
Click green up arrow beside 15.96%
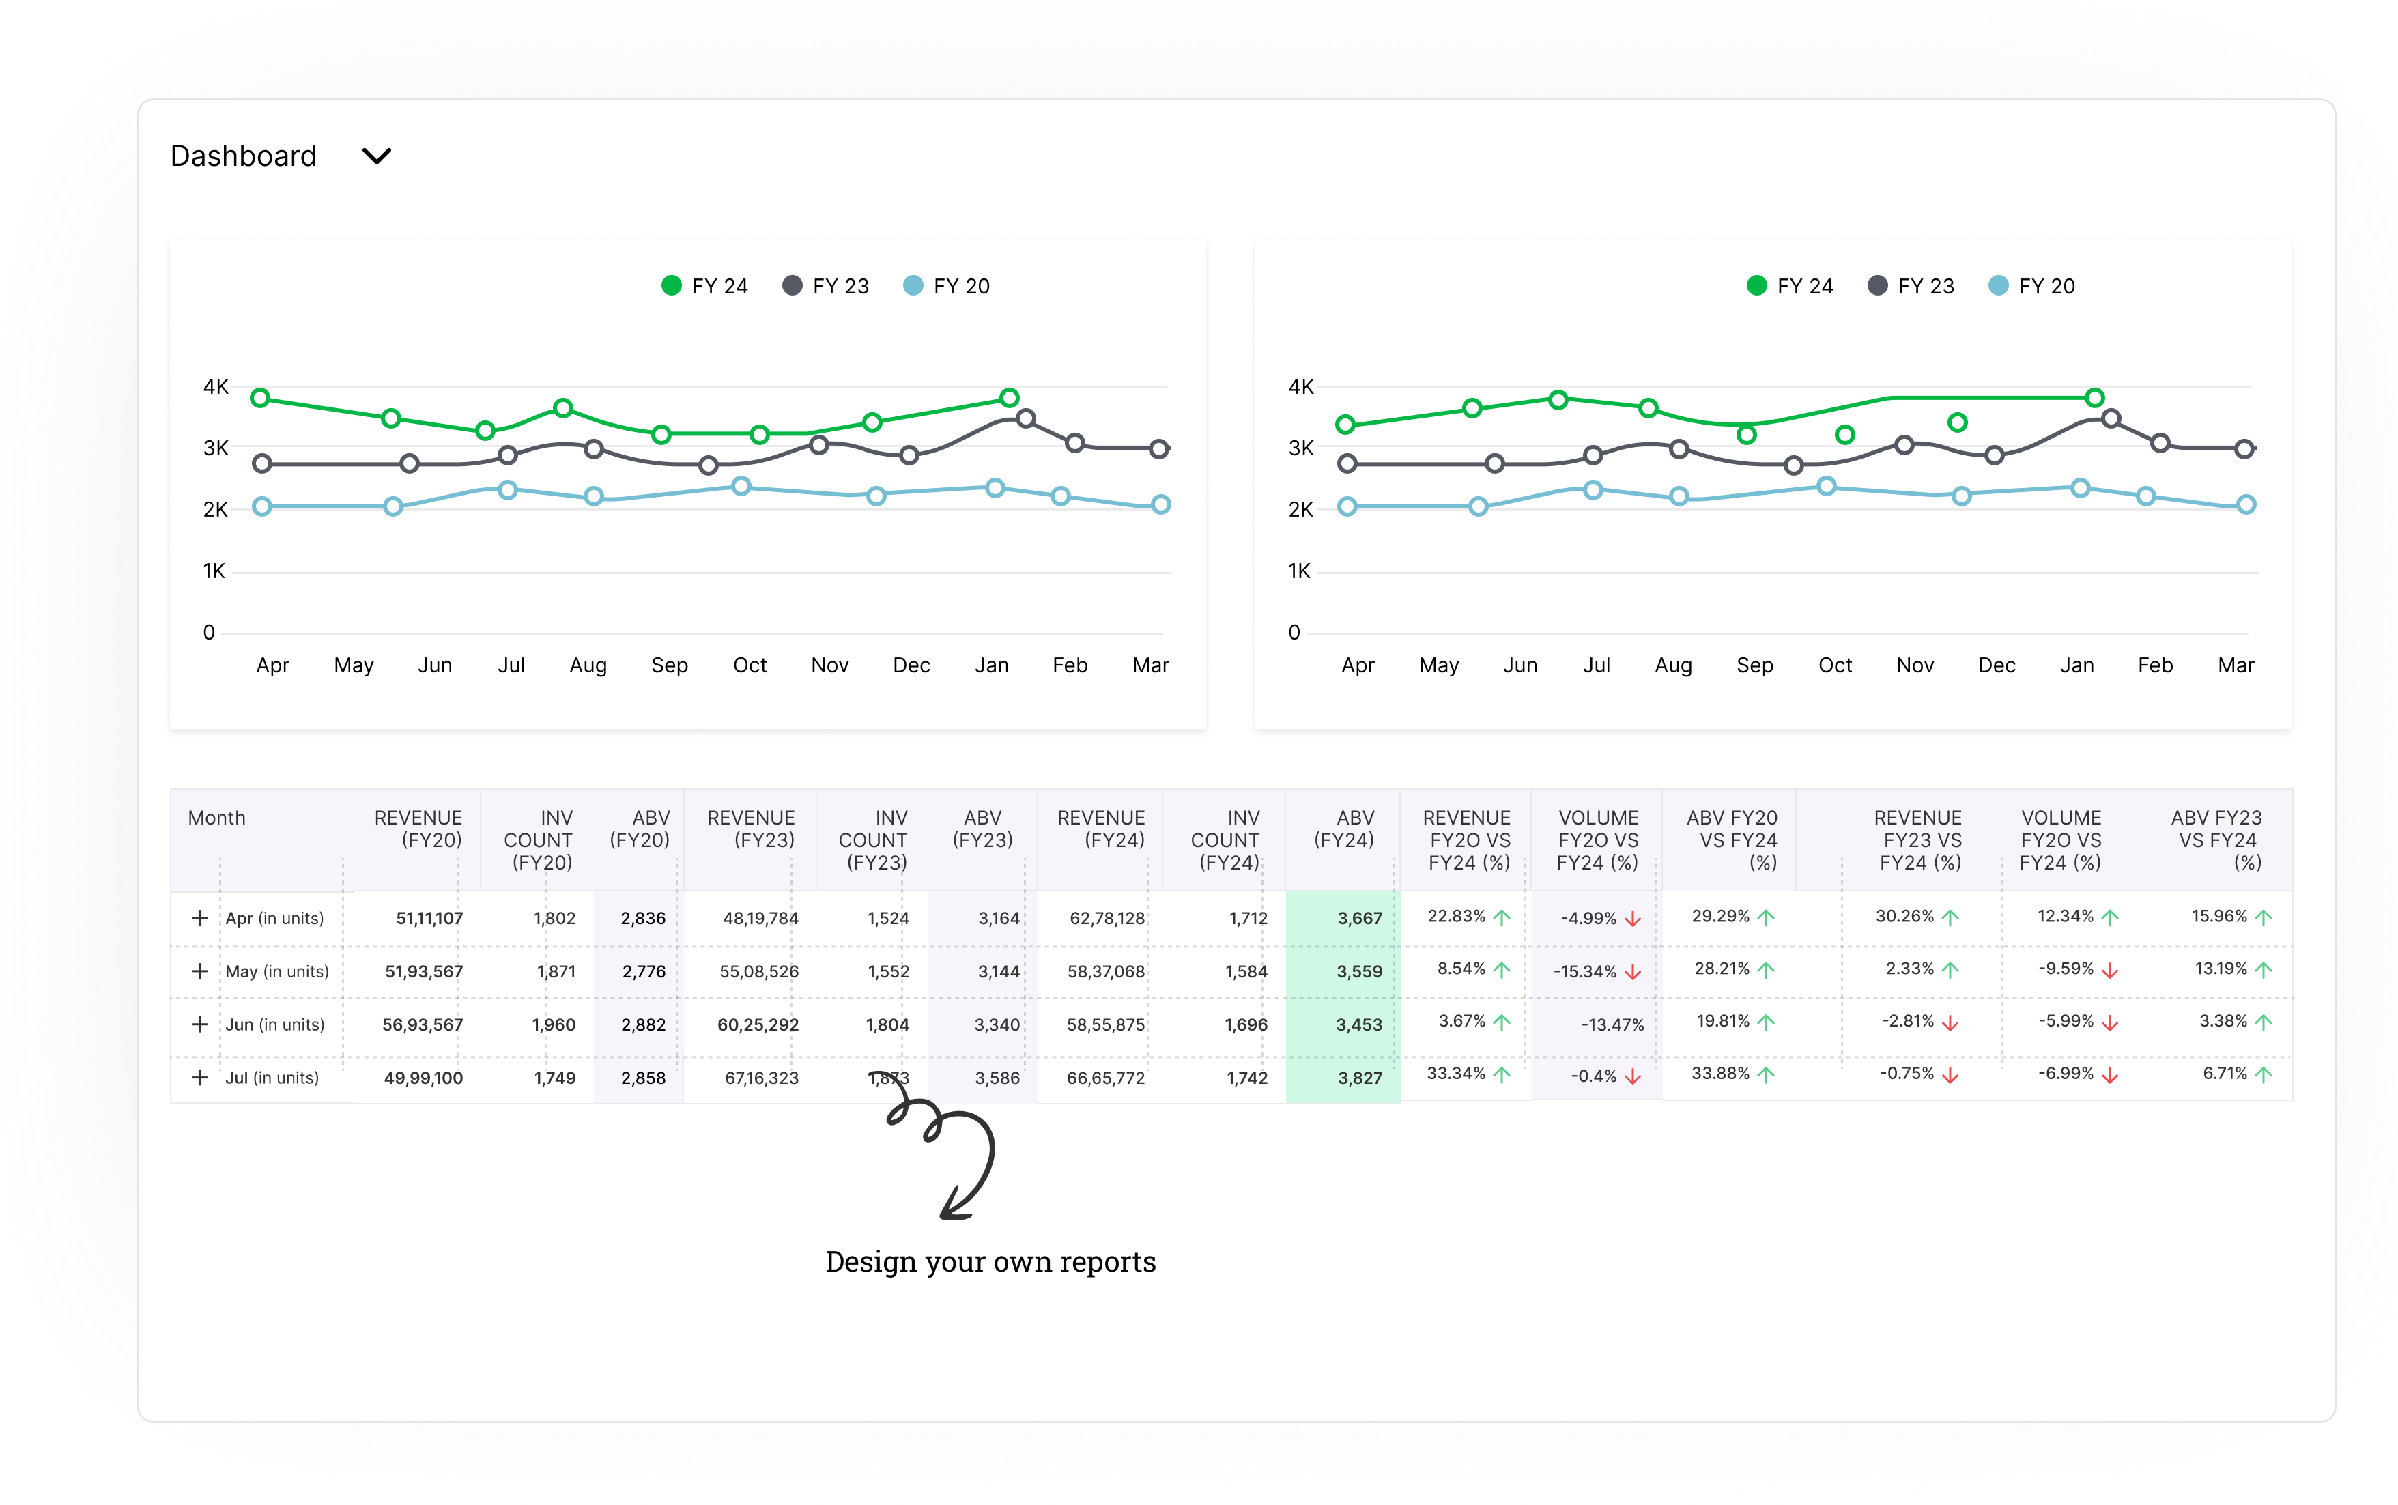point(2264,917)
